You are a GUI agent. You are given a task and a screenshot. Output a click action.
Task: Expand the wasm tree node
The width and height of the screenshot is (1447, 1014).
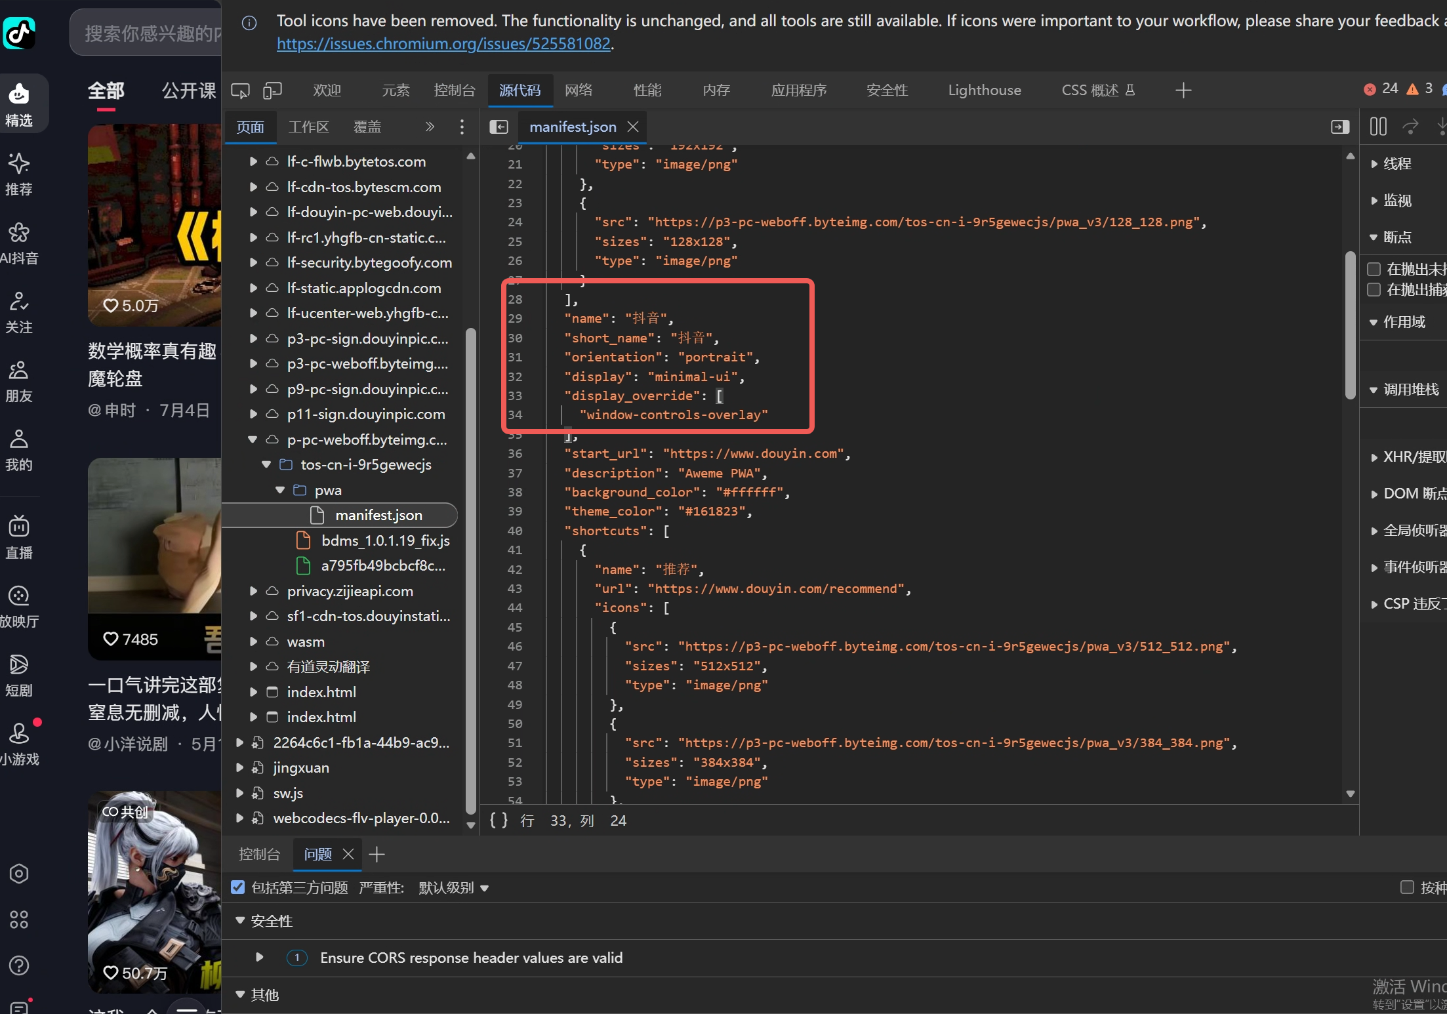pos(253,641)
